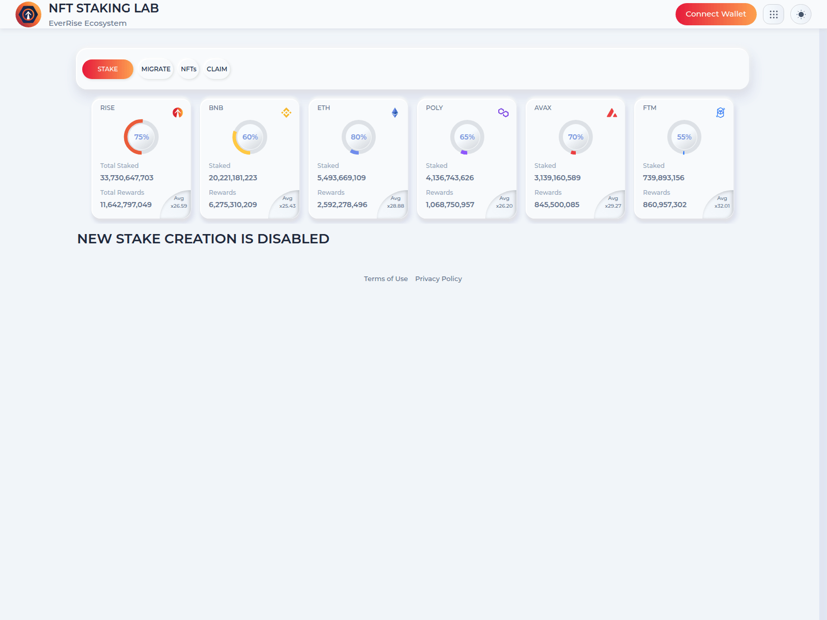Switch to the MIGRATE tab
Screen dimensions: 827x620
pos(156,69)
